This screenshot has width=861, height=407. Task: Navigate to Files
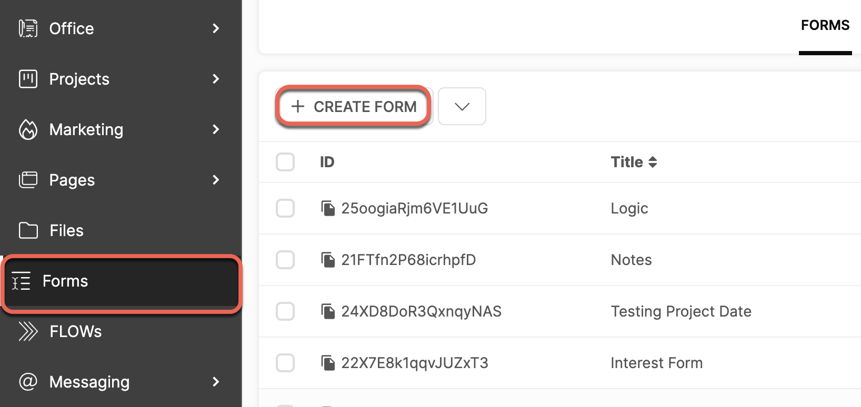coord(121,230)
